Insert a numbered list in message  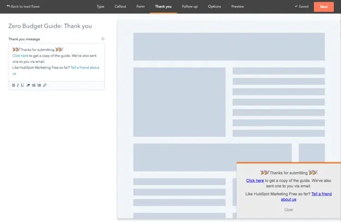click(39, 85)
